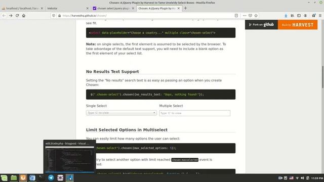
Task: Switch to Firefox in the taskbar
Action: tap(23, 178)
